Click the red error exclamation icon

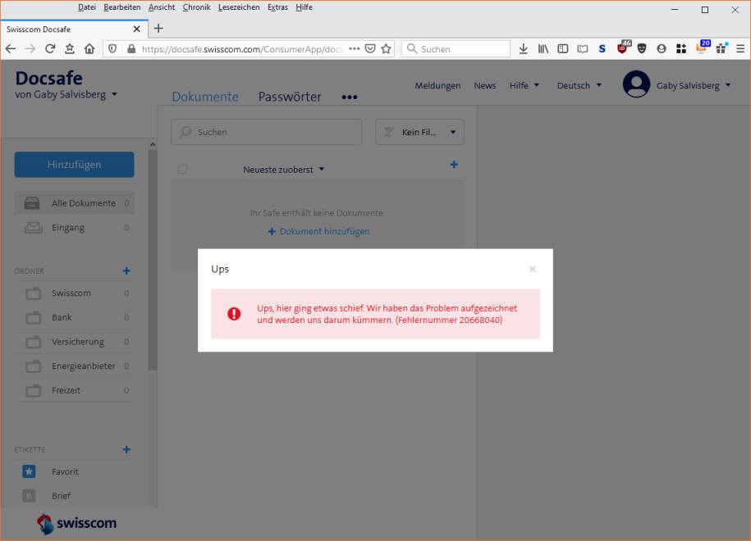coord(234,314)
